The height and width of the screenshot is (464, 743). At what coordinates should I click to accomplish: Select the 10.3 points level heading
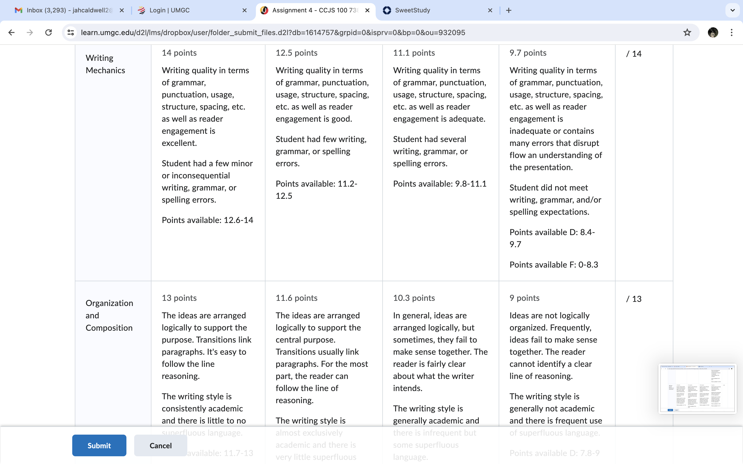(414, 298)
